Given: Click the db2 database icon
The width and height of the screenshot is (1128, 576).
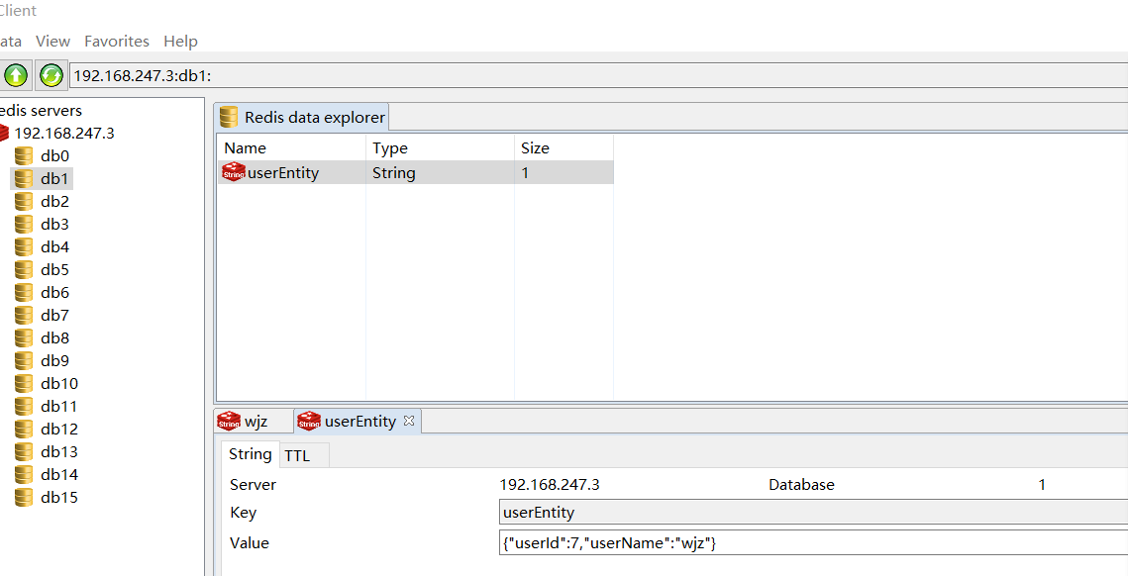Looking at the screenshot, I should tap(24, 201).
